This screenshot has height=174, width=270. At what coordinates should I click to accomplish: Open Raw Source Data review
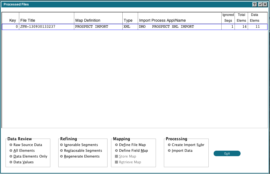point(27,145)
